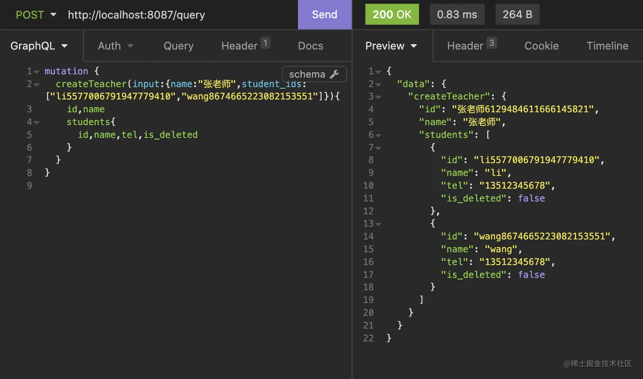Click the response id "li5577006791947779410"

tap(537, 160)
